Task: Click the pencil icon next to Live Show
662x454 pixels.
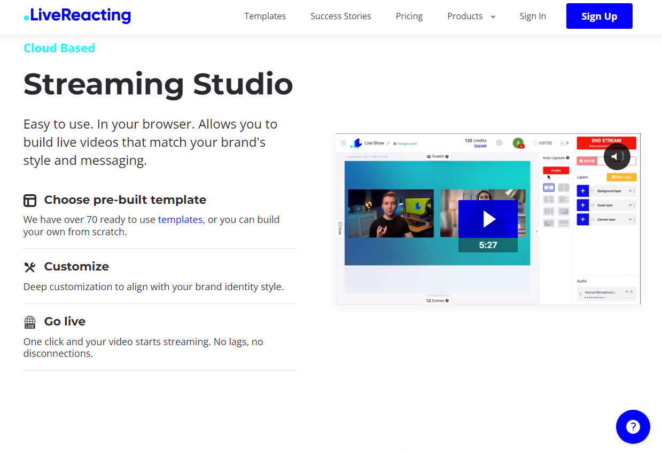Action: tap(388, 144)
